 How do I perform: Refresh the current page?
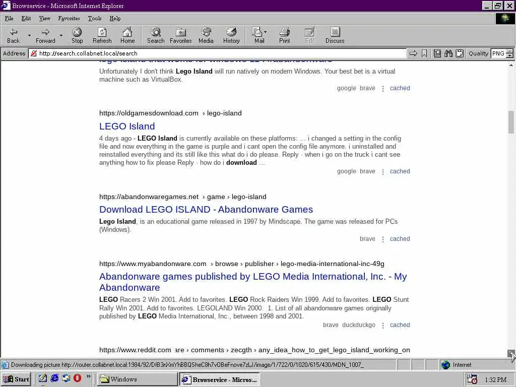pyautogui.click(x=102, y=36)
